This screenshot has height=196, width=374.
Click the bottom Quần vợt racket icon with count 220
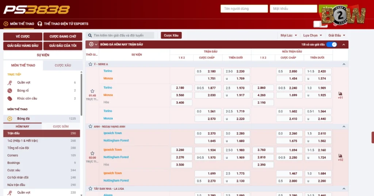(10, 193)
